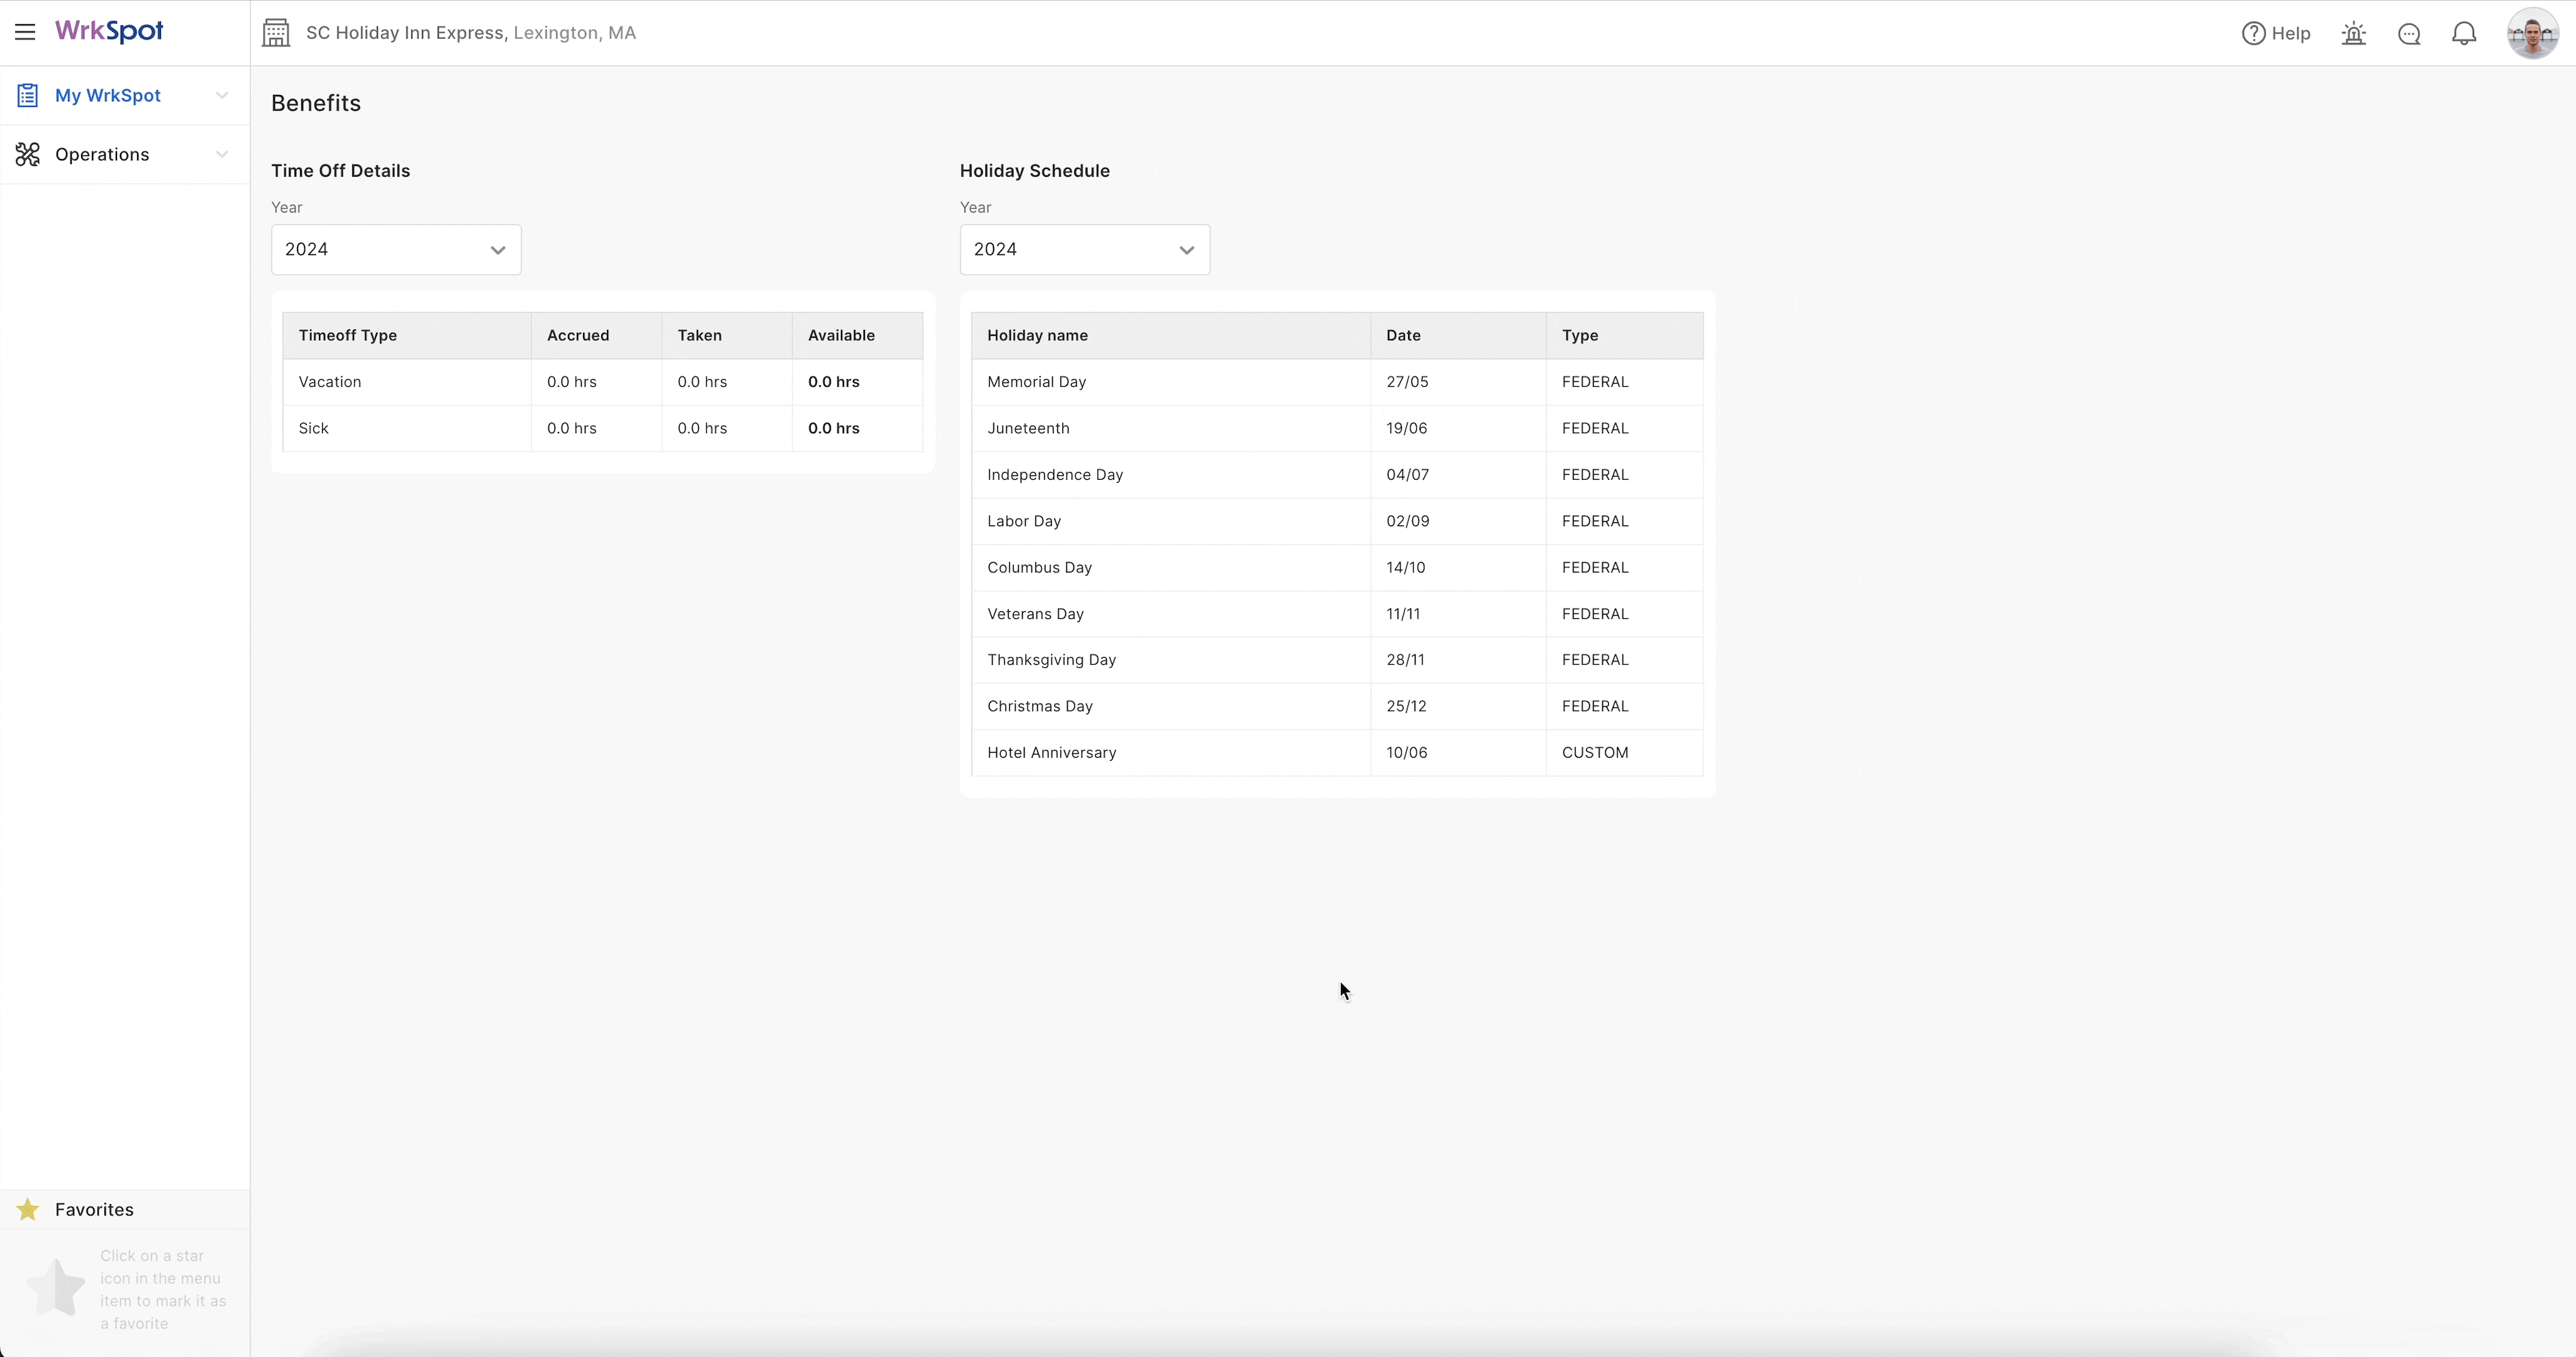
Task: Click the large grey star placeholder
Action: (x=56, y=1288)
